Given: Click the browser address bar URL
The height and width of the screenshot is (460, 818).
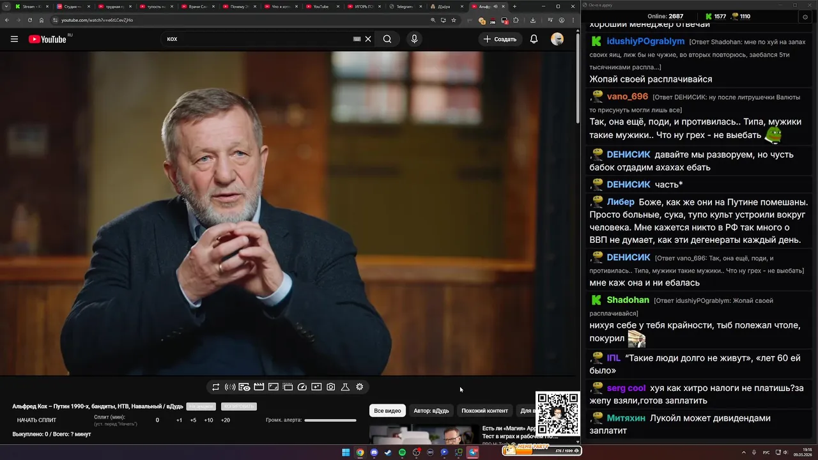Looking at the screenshot, I should (x=97, y=20).
